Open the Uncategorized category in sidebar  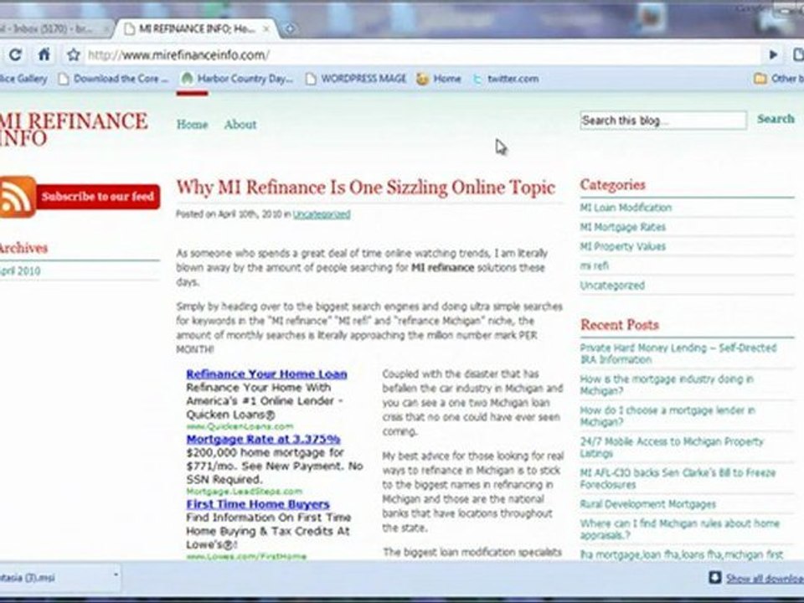click(x=612, y=286)
